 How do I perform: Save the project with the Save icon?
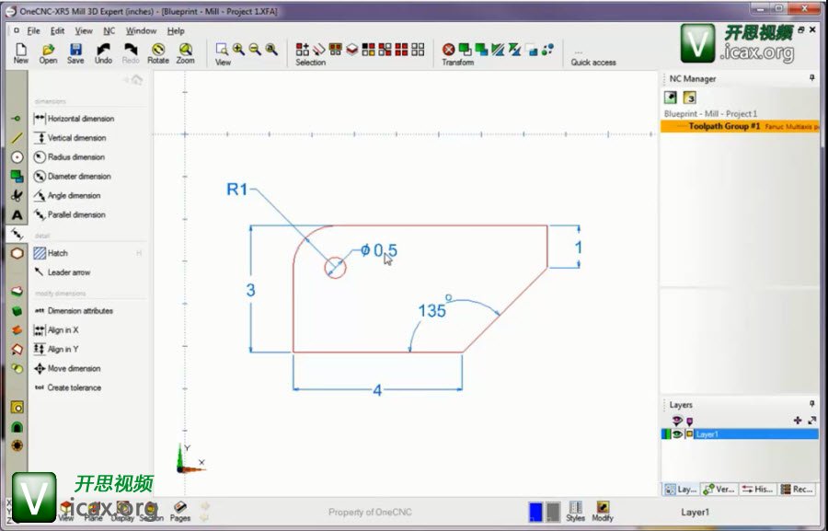[x=75, y=52]
